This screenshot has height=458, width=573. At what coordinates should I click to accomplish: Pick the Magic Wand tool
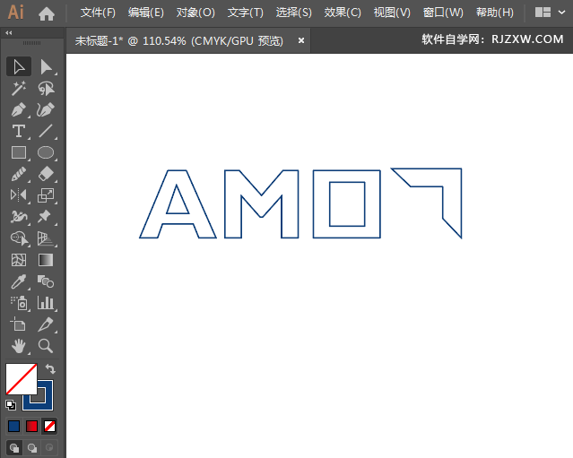click(19, 88)
